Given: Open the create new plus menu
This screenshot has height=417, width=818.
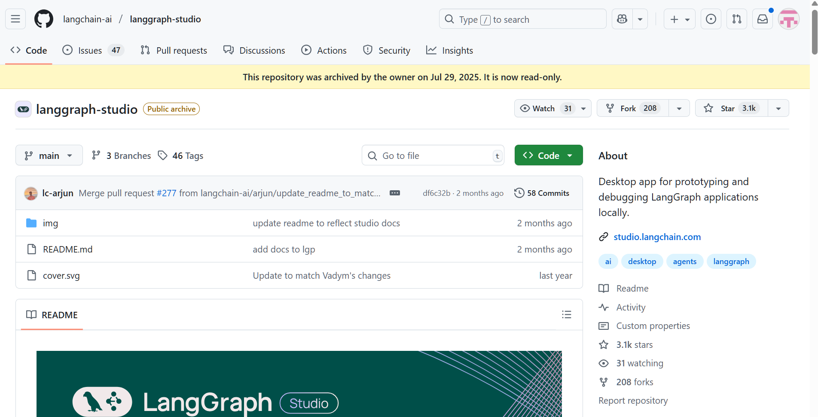Looking at the screenshot, I should click(680, 19).
